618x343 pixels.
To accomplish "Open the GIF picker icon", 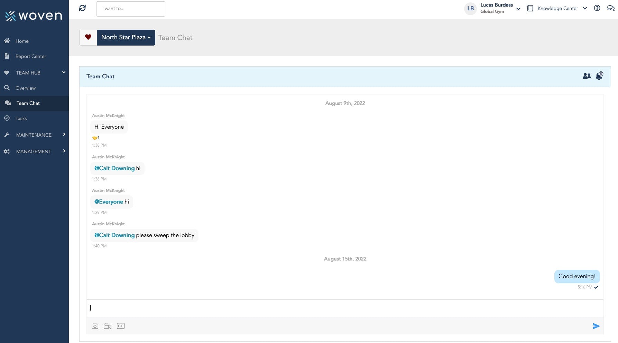I will click(x=121, y=326).
